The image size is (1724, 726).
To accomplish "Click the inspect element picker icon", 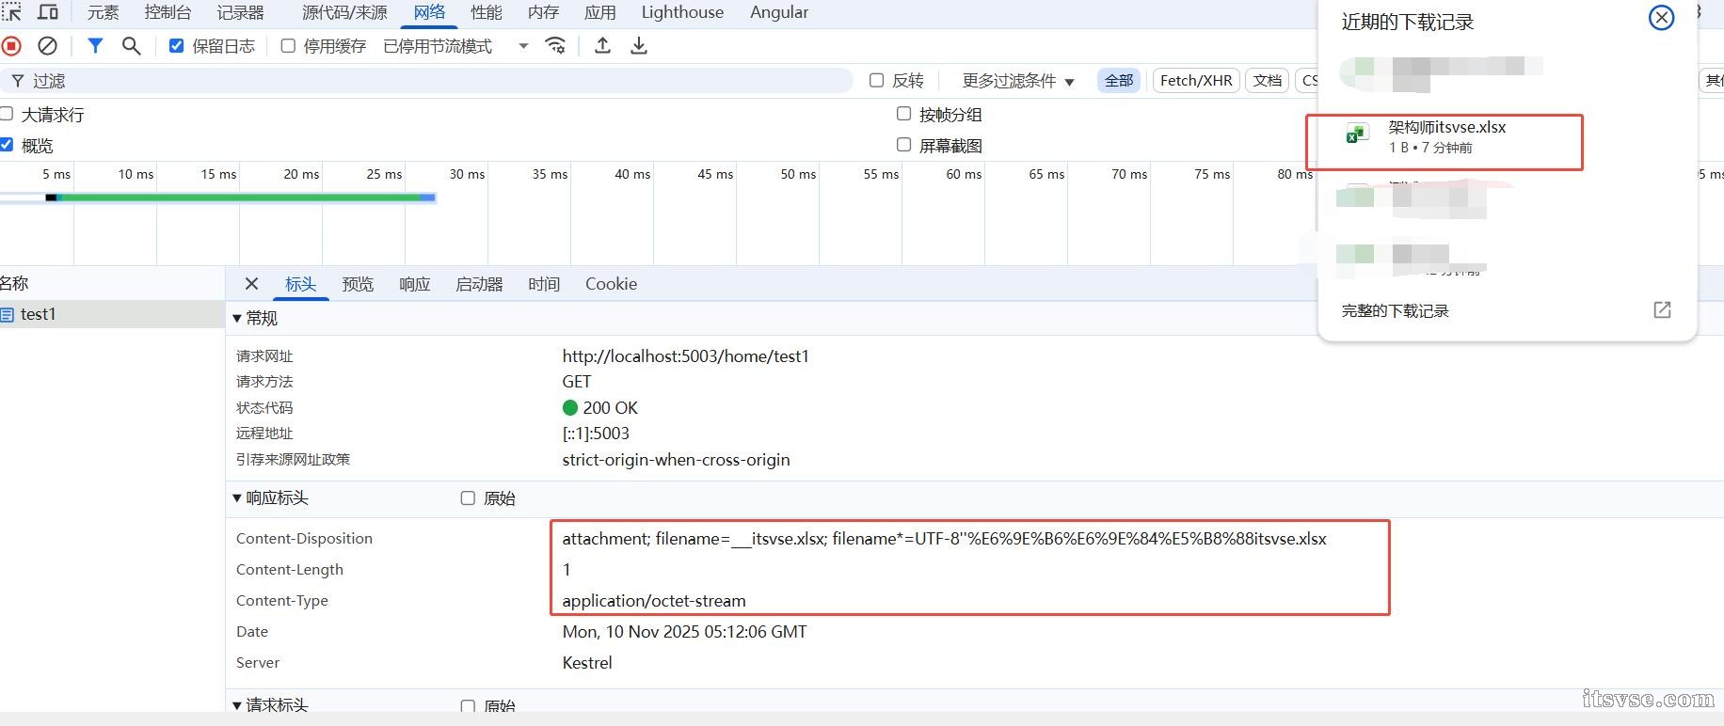I will (11, 12).
